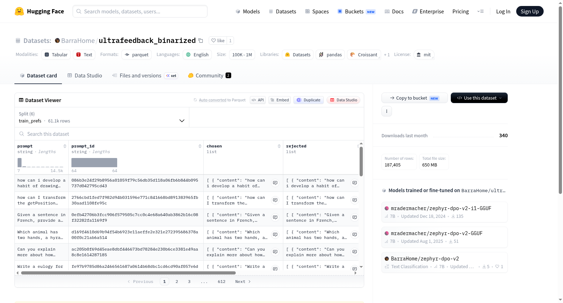Like the dataset with heart button
The width and height of the screenshot is (563, 303).
coord(218,40)
